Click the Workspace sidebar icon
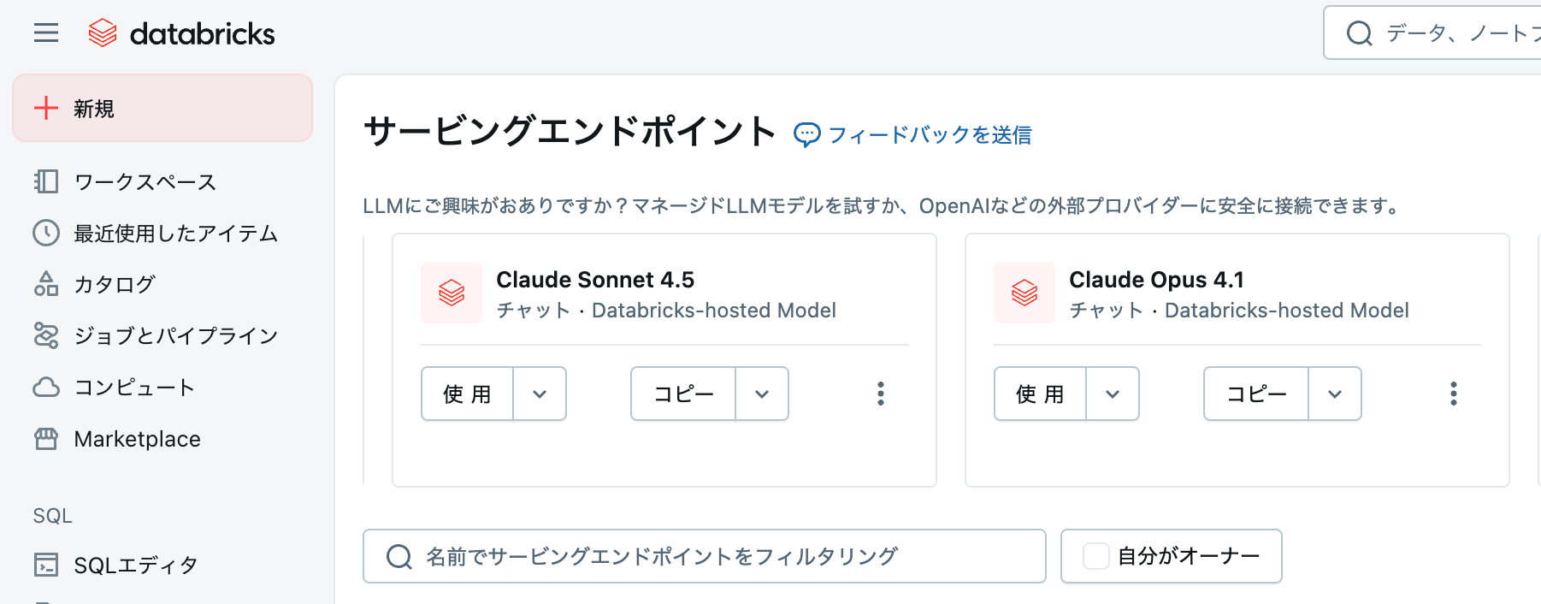1541x604 pixels. pyautogui.click(x=46, y=181)
